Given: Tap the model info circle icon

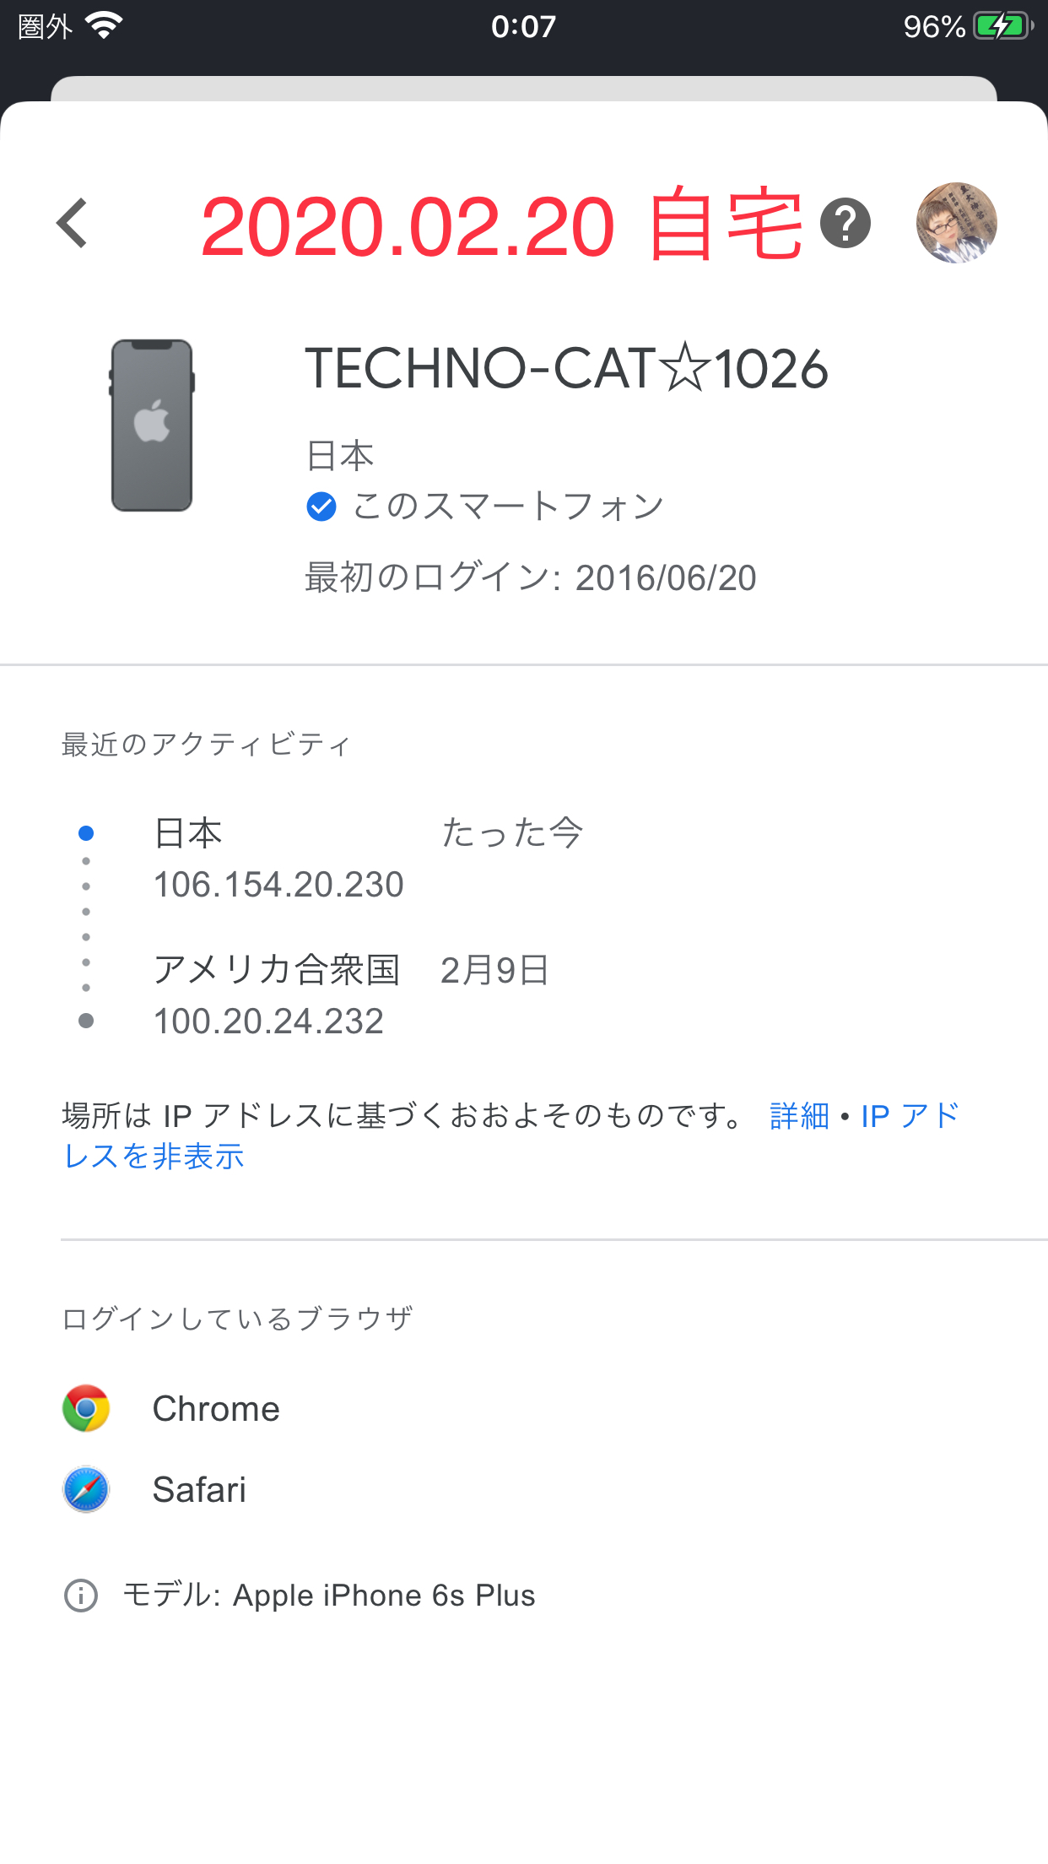Looking at the screenshot, I should [x=81, y=1596].
